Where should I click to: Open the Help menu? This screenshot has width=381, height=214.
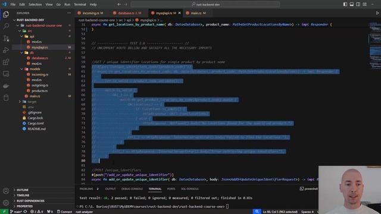point(93,4)
